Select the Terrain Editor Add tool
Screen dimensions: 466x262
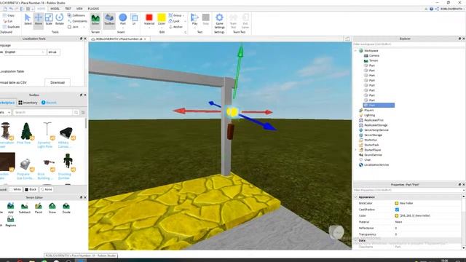click(11, 208)
